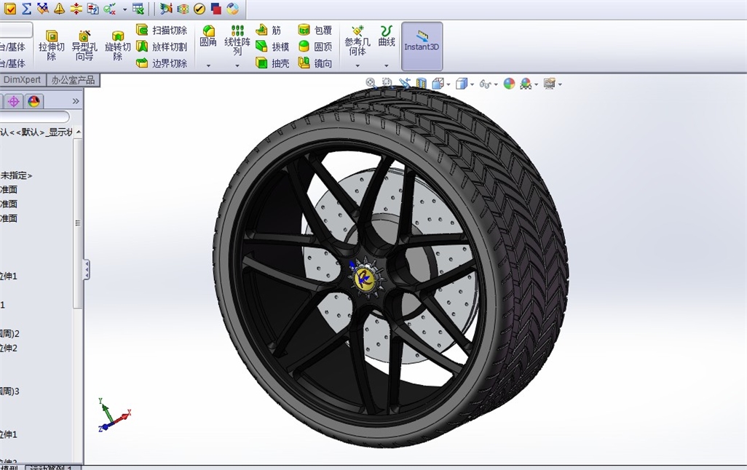Image resolution: width=747 pixels, height=470 pixels.
Task: Open dropdown arrow next to compare icon
Action: [x=125, y=9]
